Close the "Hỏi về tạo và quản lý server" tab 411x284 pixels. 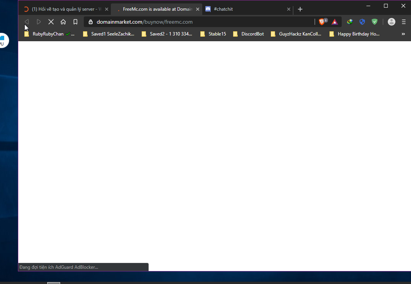pyautogui.click(x=107, y=9)
